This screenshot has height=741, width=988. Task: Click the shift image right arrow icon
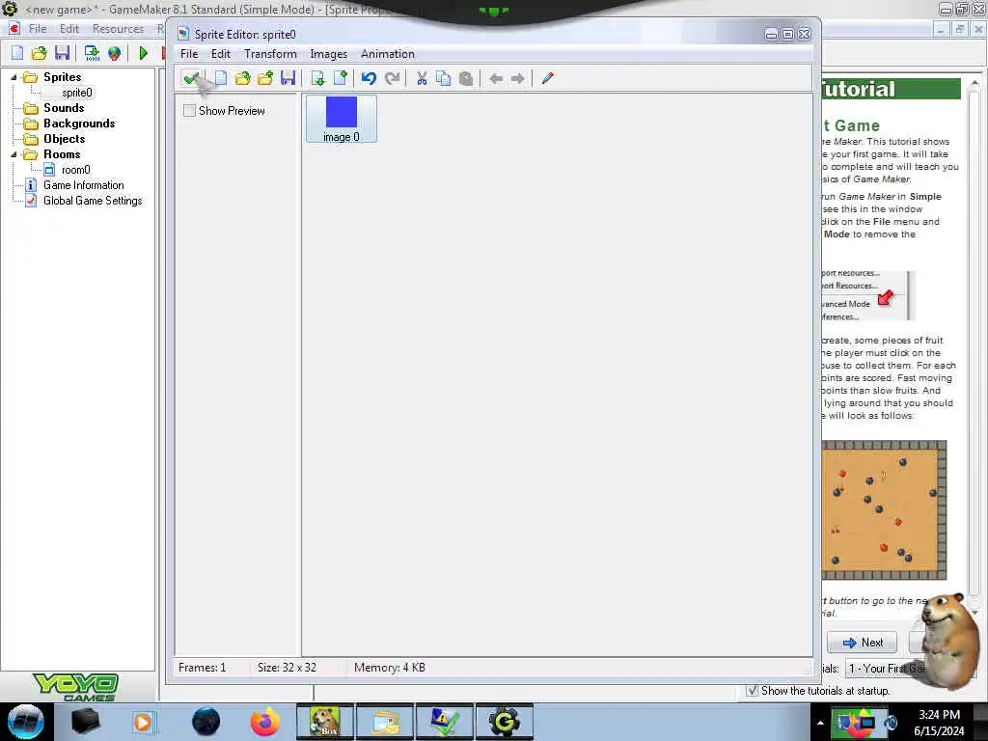(x=518, y=78)
